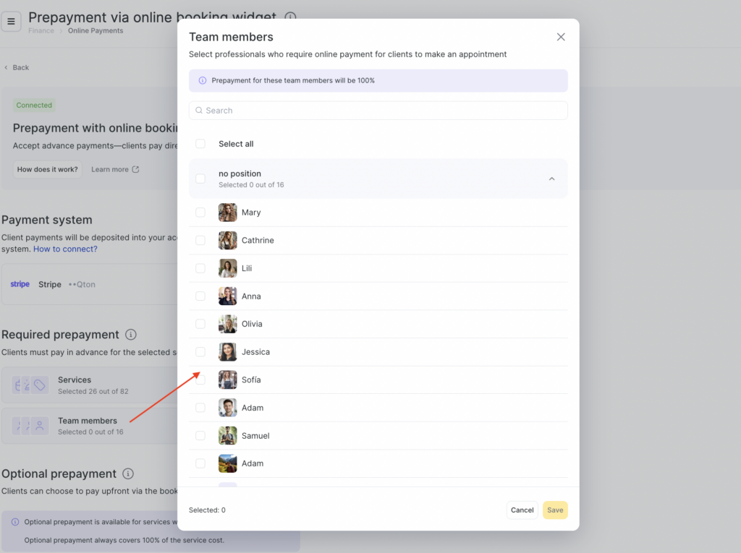Tick the checkbox next to Cathrine
The width and height of the screenshot is (741, 553).
click(200, 240)
